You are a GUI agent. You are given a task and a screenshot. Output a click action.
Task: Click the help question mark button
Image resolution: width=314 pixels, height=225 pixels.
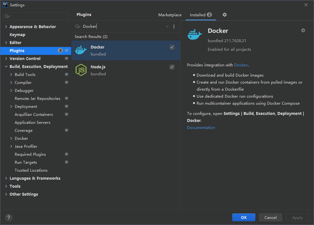click(x=9, y=217)
